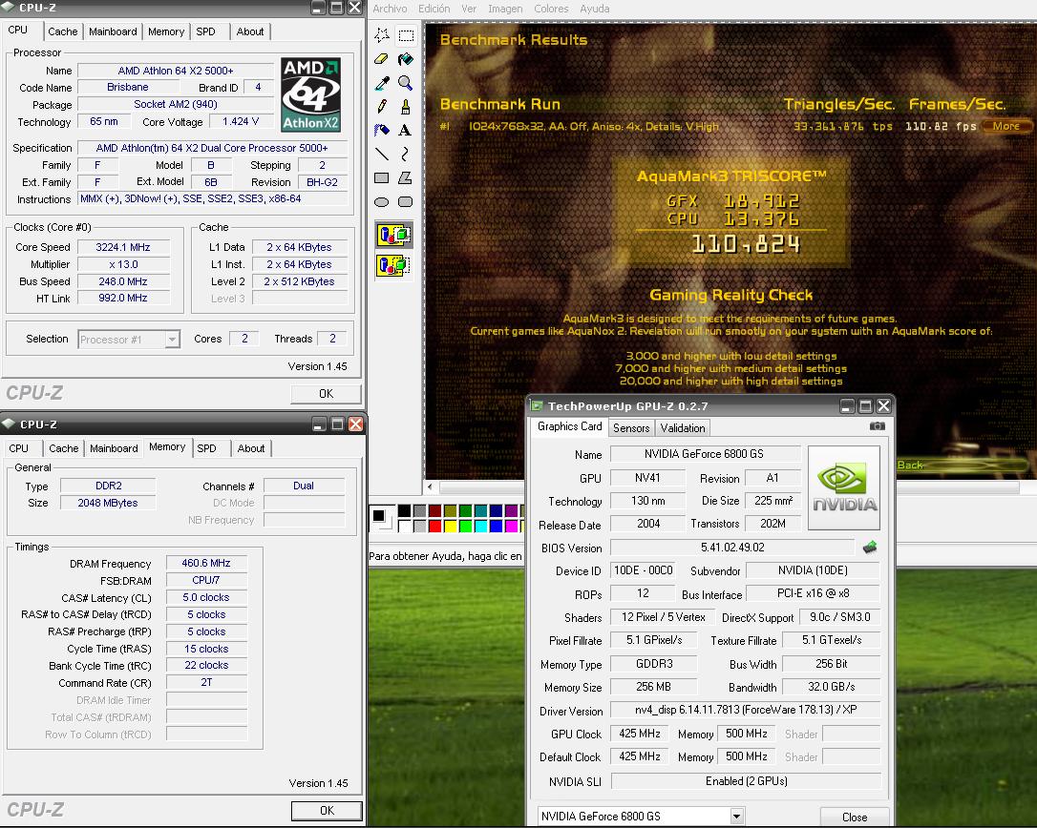Viewport: 1037px width, 828px height.
Task: Click the More button in AquaMark results
Action: click(1005, 126)
